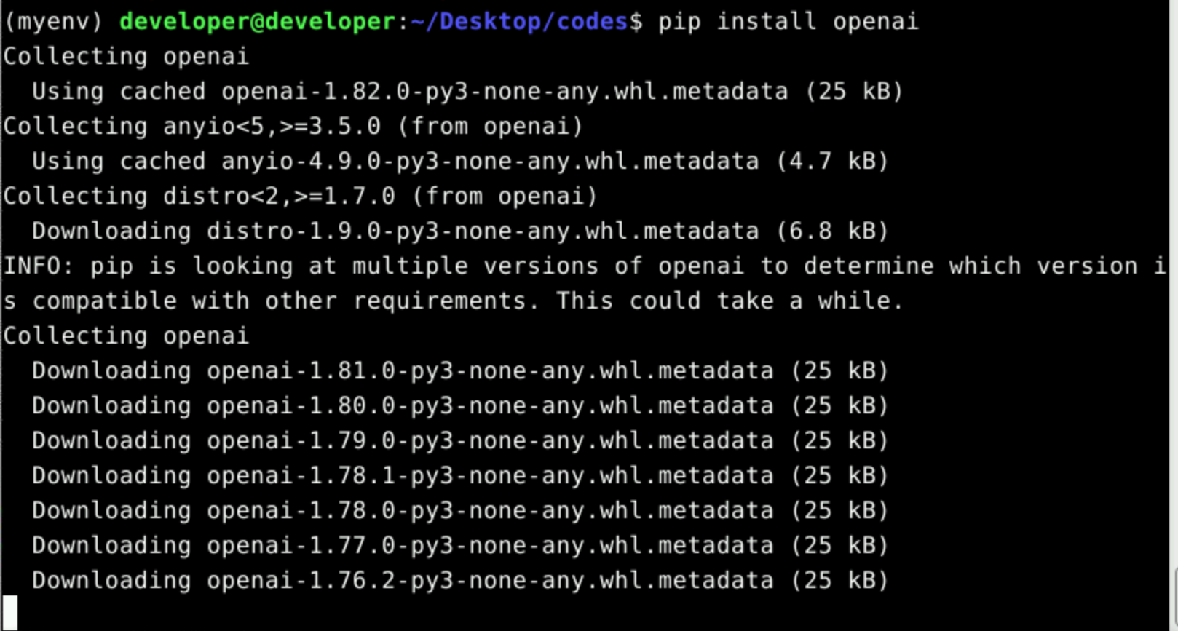Click the 'Using cached openai-1.82.0' line
This screenshot has height=631, width=1178.
467,92
